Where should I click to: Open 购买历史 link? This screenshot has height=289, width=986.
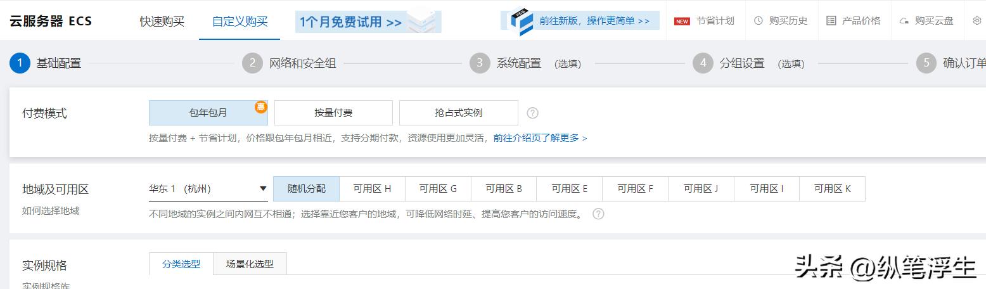point(788,21)
